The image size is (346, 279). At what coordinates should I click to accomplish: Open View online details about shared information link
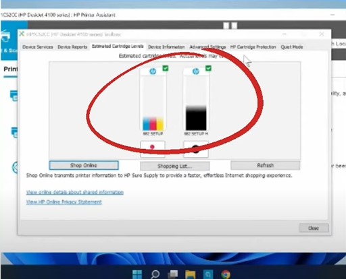(x=75, y=192)
